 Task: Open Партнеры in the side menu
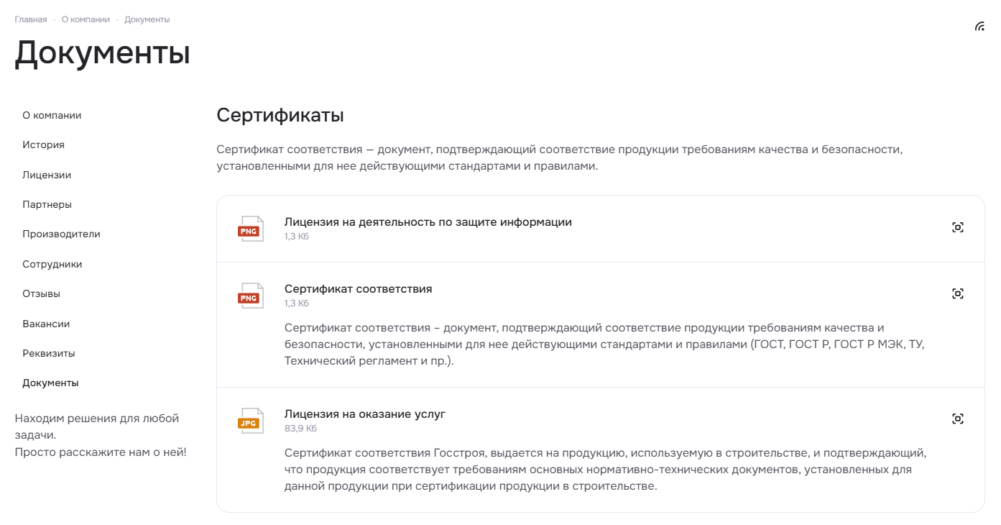(x=47, y=204)
